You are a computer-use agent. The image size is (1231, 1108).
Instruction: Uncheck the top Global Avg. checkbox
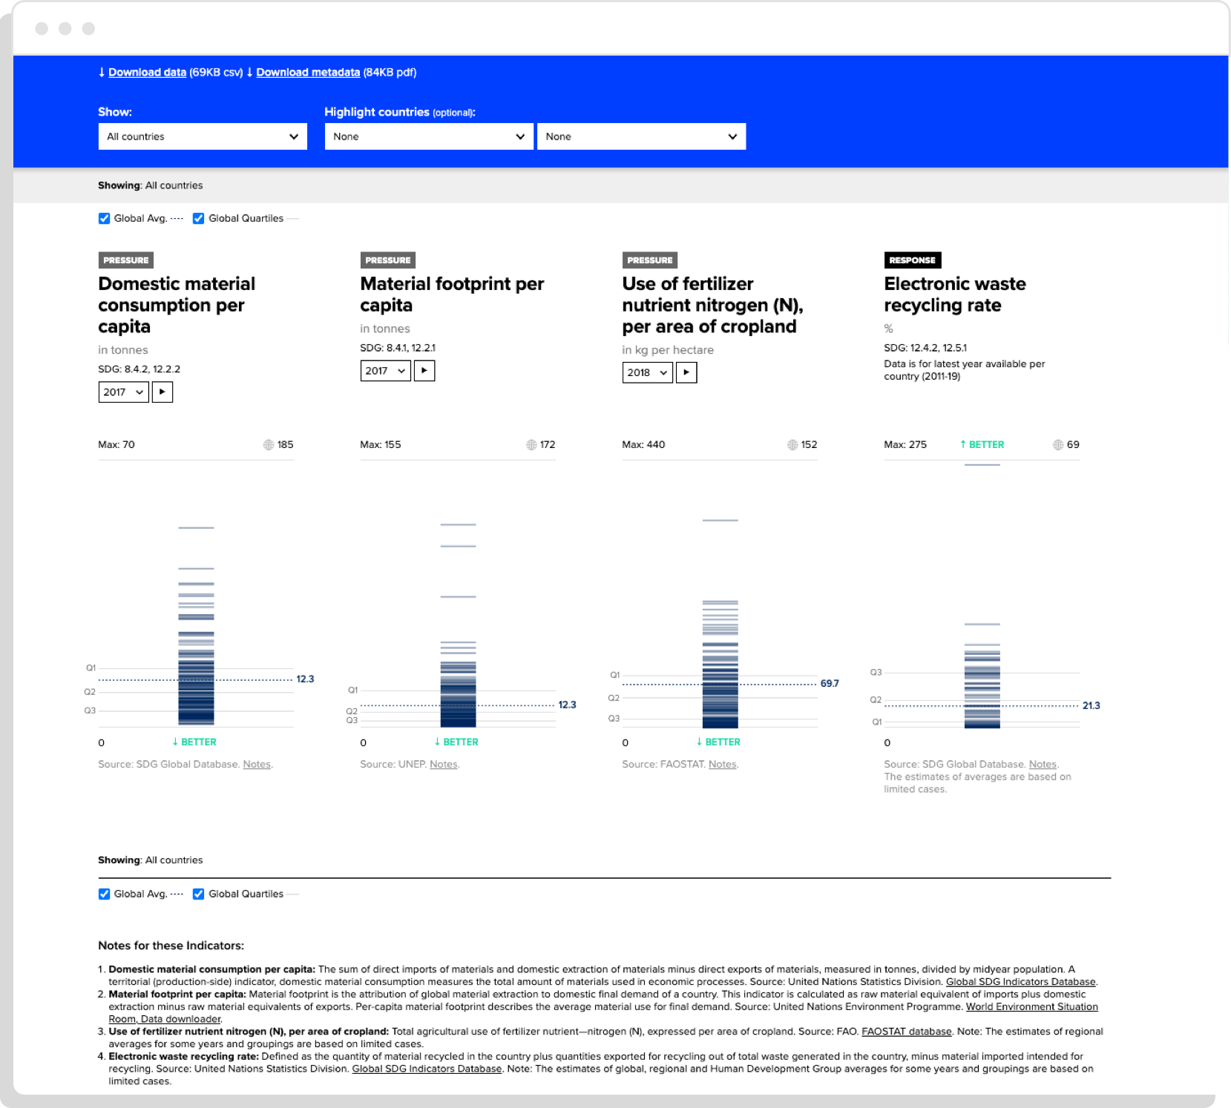click(105, 219)
